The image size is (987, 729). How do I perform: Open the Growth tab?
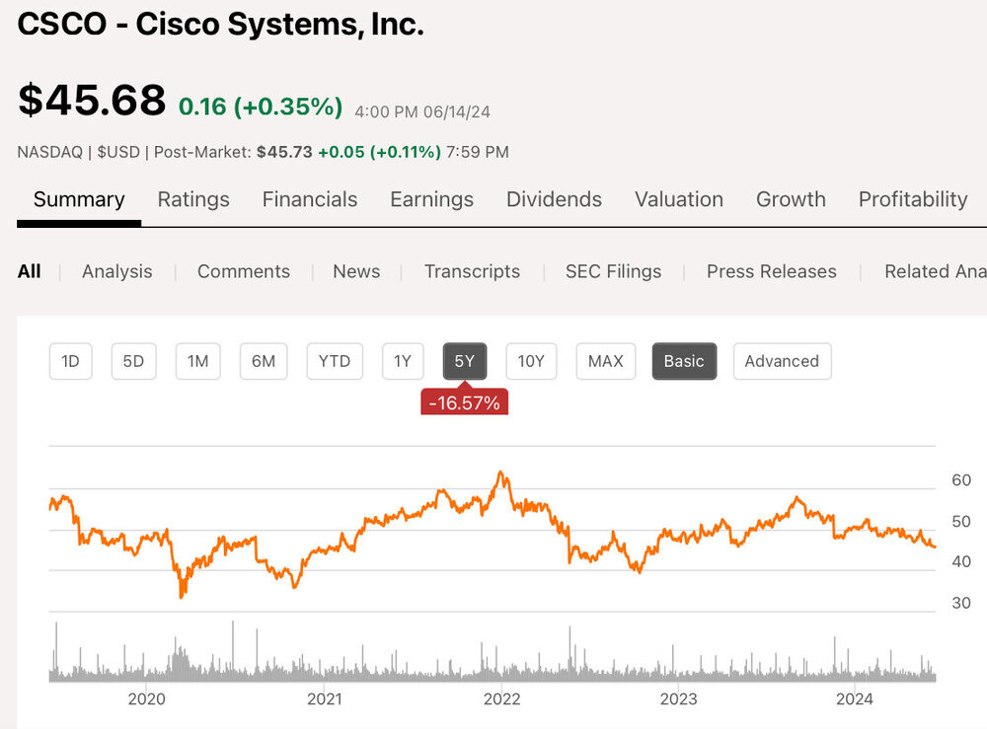[791, 199]
